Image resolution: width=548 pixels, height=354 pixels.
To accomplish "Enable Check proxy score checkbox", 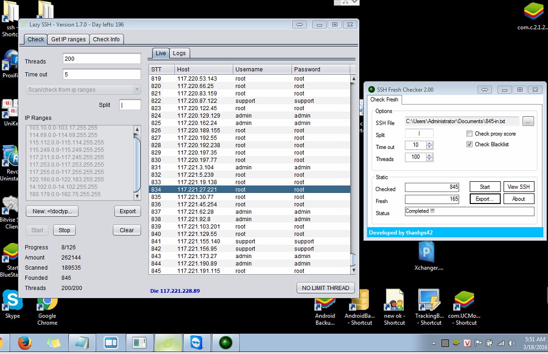I will 470,134.
